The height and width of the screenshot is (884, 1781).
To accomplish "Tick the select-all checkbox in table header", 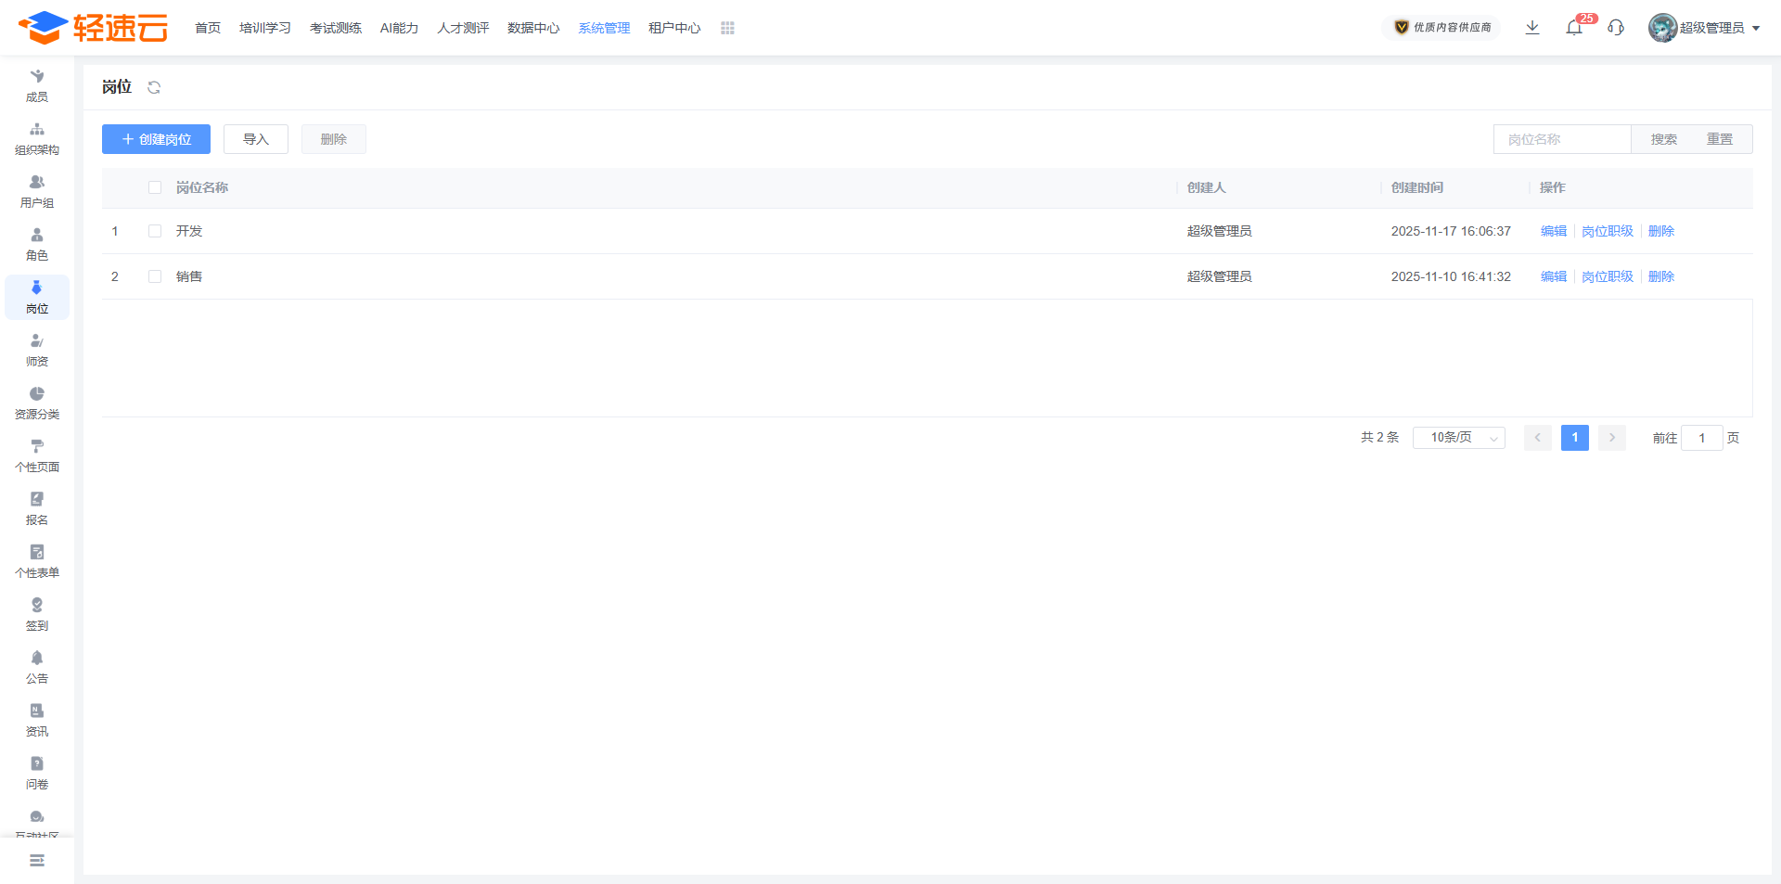I will tap(155, 187).
